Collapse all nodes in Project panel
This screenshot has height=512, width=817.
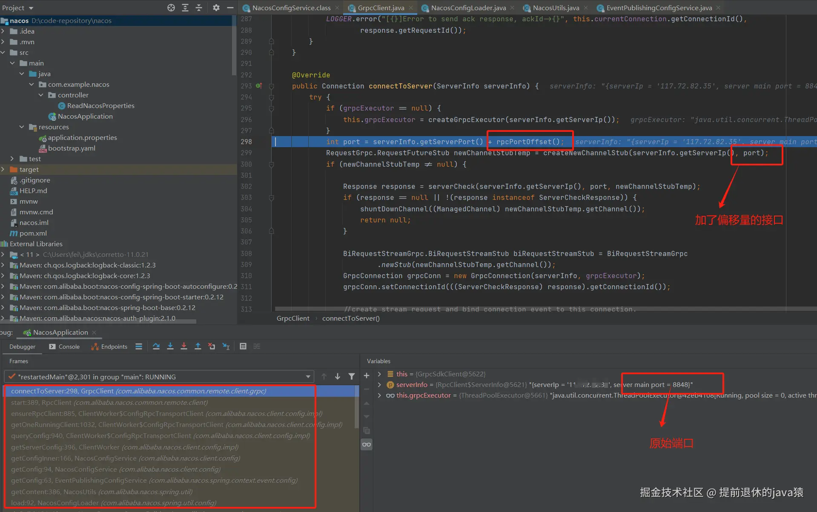[199, 8]
